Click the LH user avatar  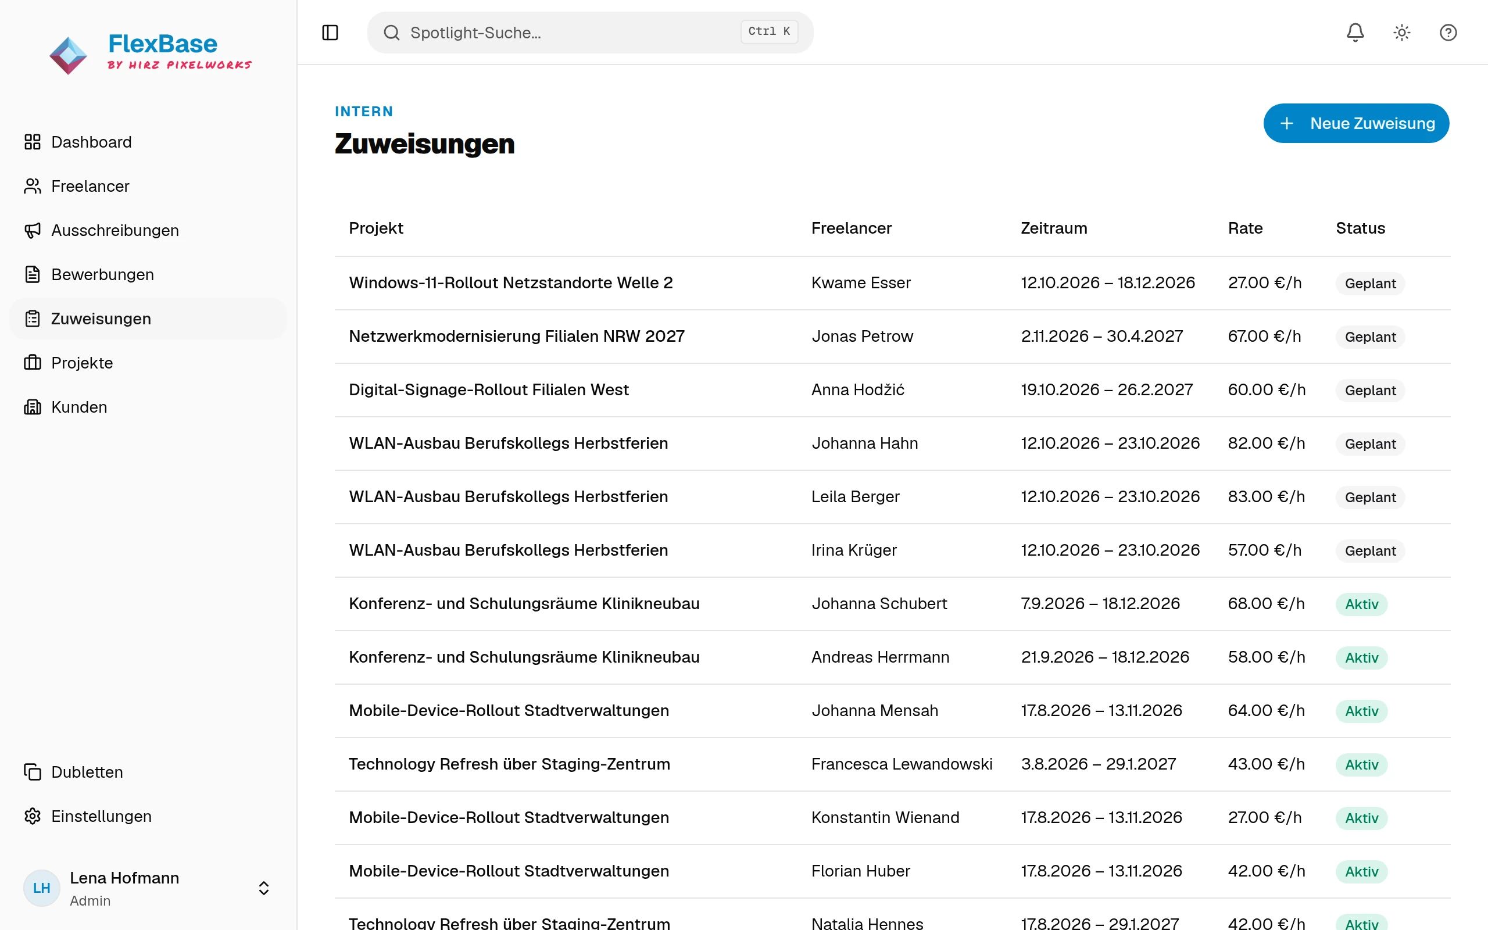[42, 888]
